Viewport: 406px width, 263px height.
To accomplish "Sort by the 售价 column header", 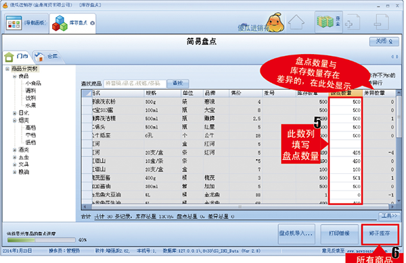I will pos(246,93).
